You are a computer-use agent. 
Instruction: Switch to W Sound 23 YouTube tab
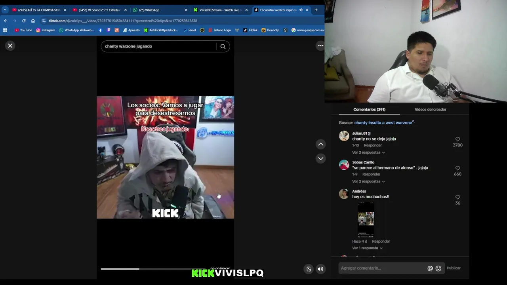point(97,10)
